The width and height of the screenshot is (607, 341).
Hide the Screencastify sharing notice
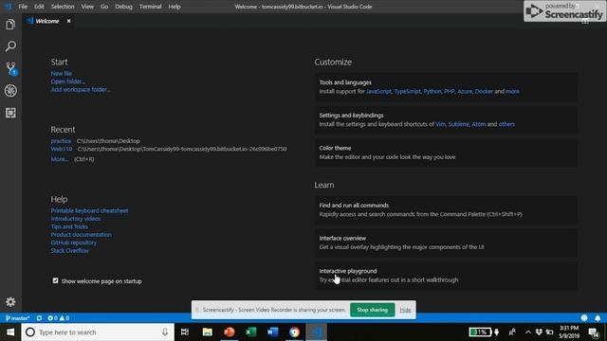point(405,310)
